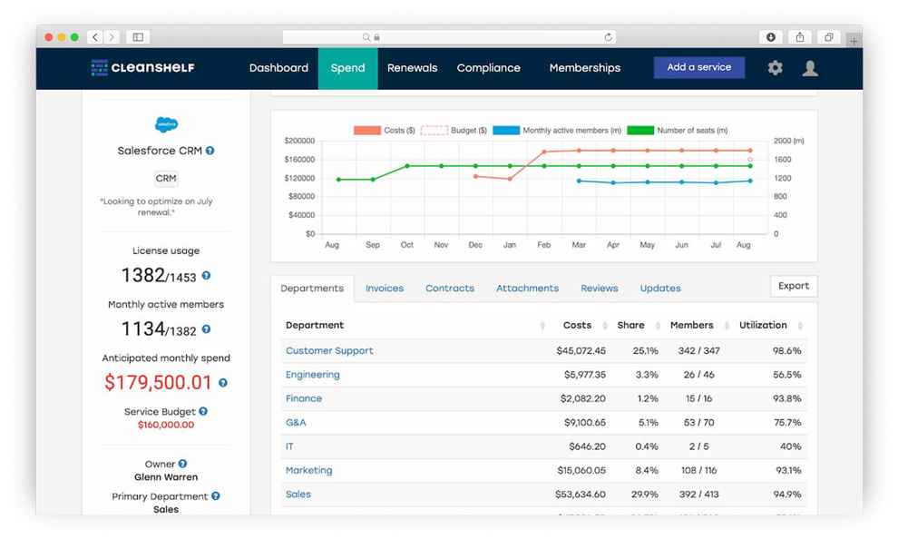Viewport: 898px width, 539px height.
Task: Select the Spend nav item
Action: [347, 68]
